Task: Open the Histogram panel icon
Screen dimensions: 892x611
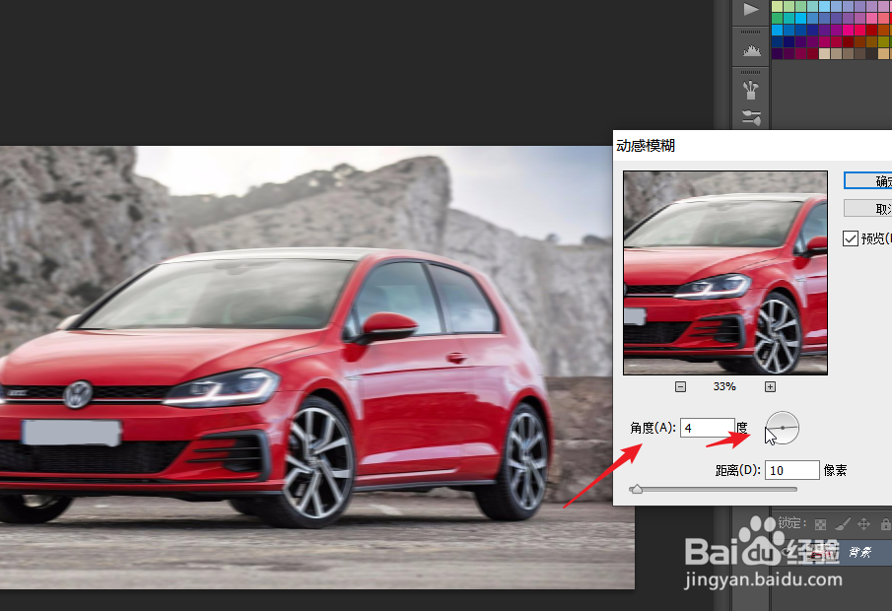Action: point(751,50)
